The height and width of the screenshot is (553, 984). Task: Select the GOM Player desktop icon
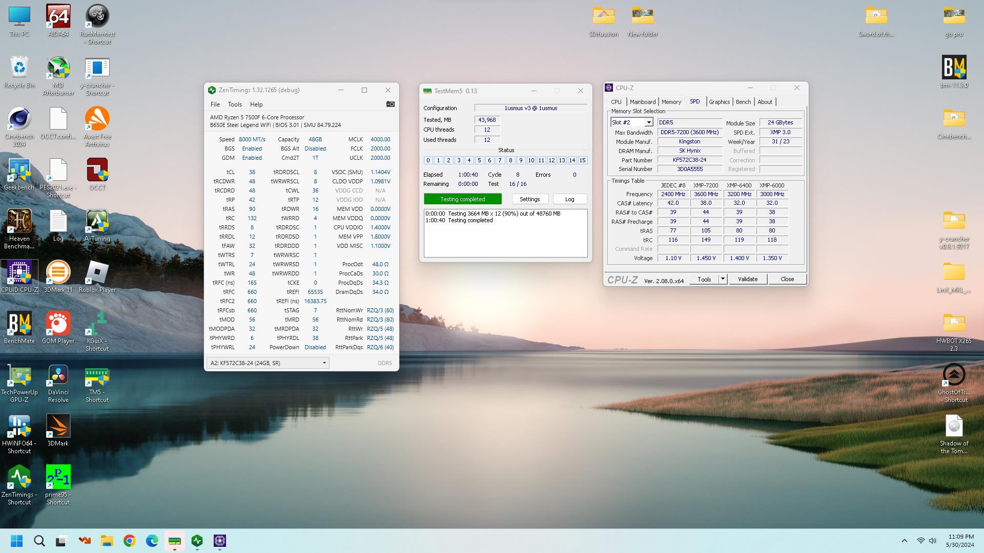(x=58, y=328)
